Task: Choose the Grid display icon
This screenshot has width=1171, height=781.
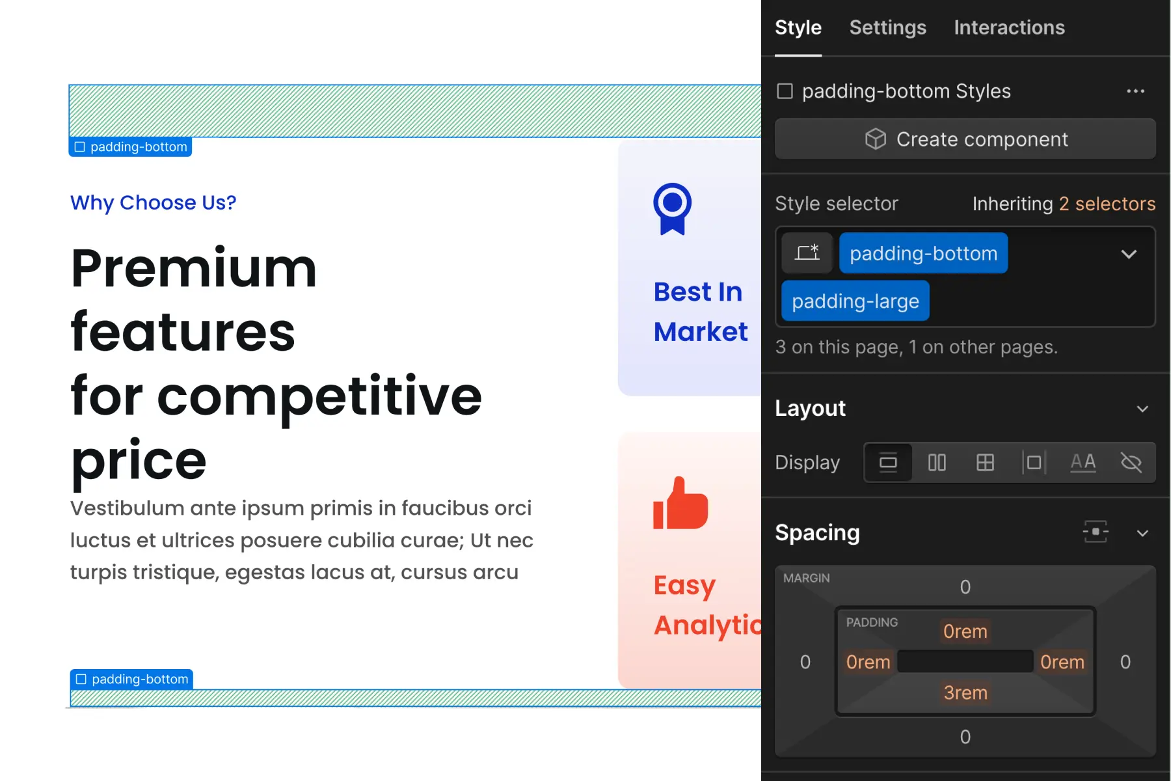Action: [x=985, y=462]
